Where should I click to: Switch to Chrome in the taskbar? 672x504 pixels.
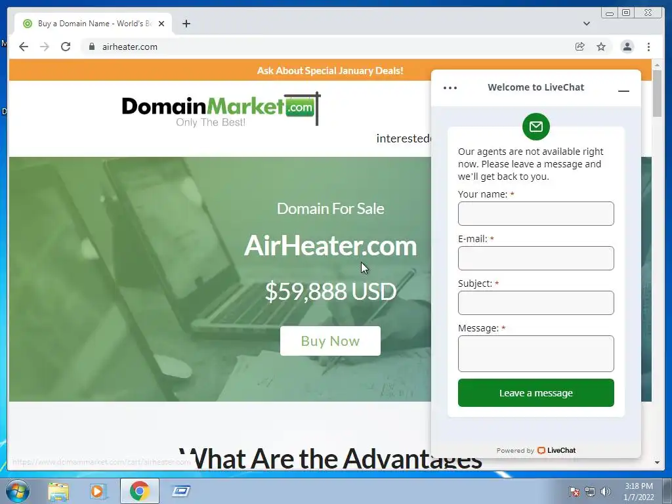(139, 491)
